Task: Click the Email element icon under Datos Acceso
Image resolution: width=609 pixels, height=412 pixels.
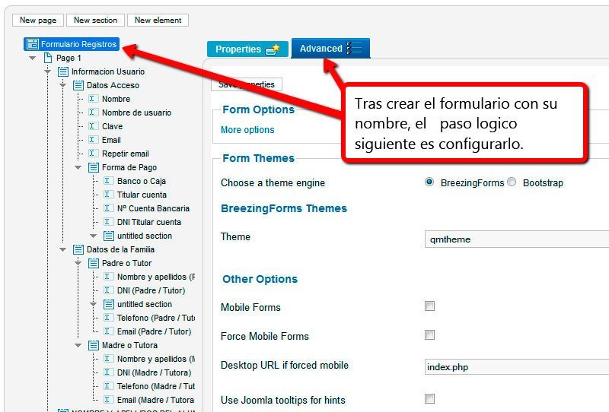Action: [93, 140]
